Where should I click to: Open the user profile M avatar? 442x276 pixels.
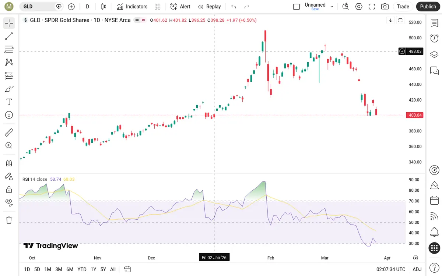(x=9, y=7)
